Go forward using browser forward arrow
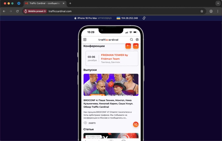 (11, 11)
